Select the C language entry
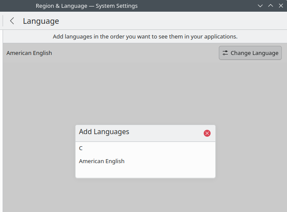Viewport: 287px width, 212px height. (81, 148)
